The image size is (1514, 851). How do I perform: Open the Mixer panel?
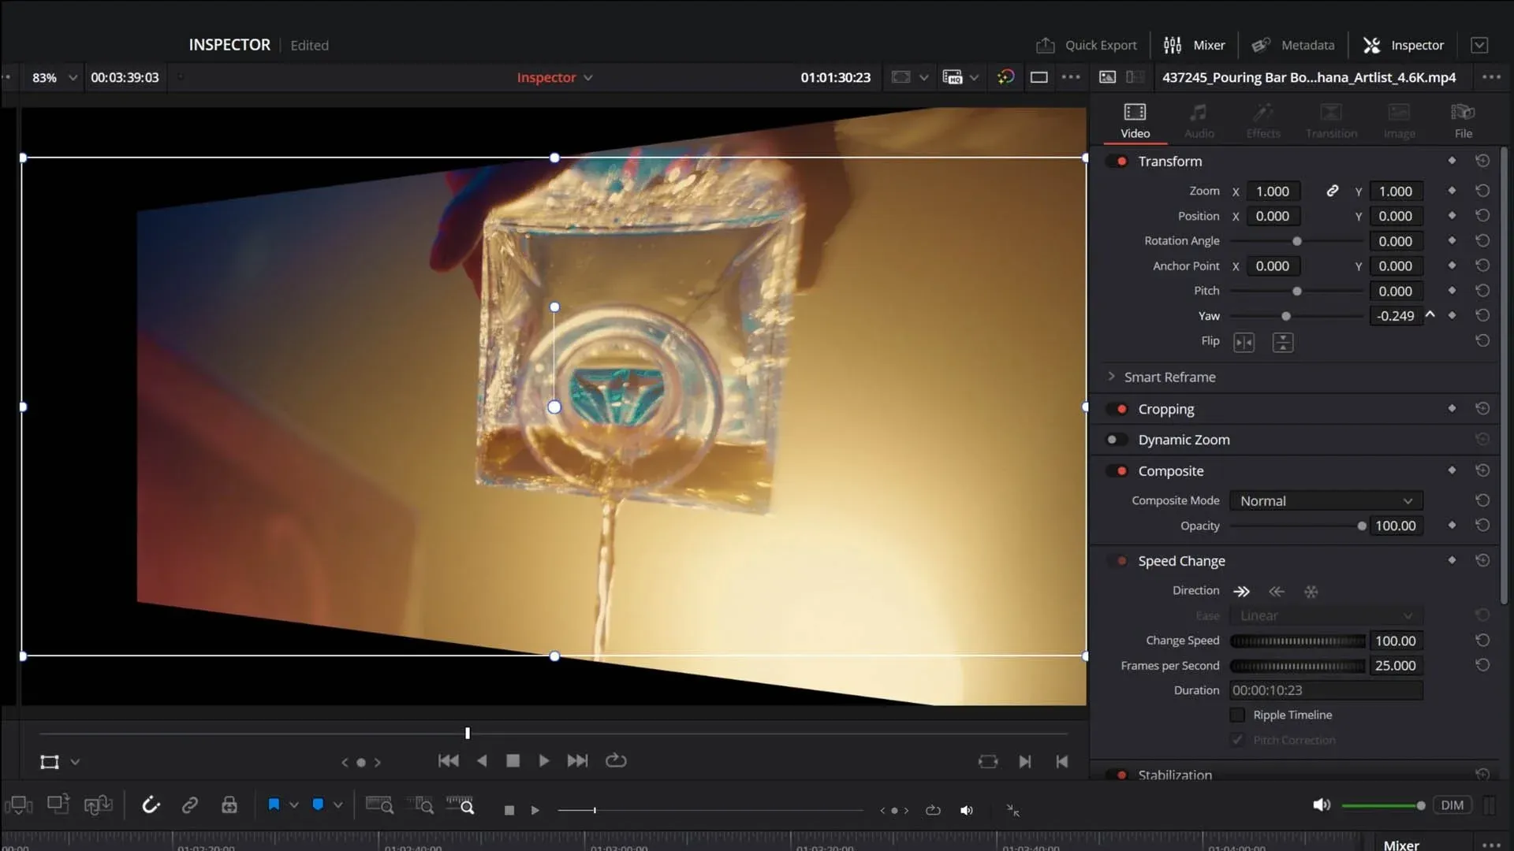[x=1195, y=45]
